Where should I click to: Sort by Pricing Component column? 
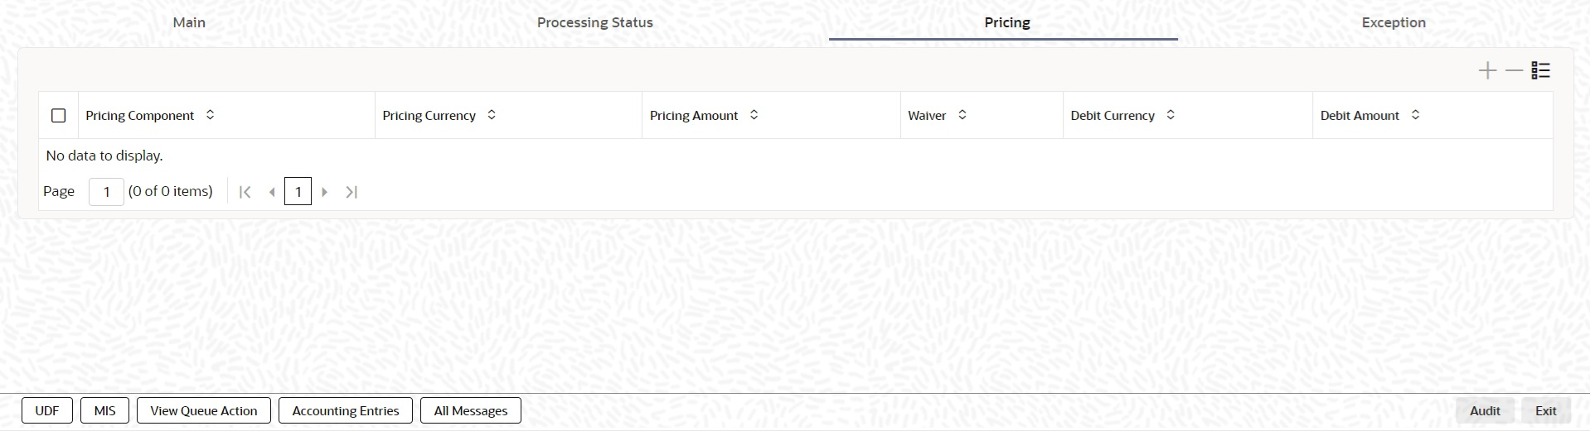coord(210,115)
